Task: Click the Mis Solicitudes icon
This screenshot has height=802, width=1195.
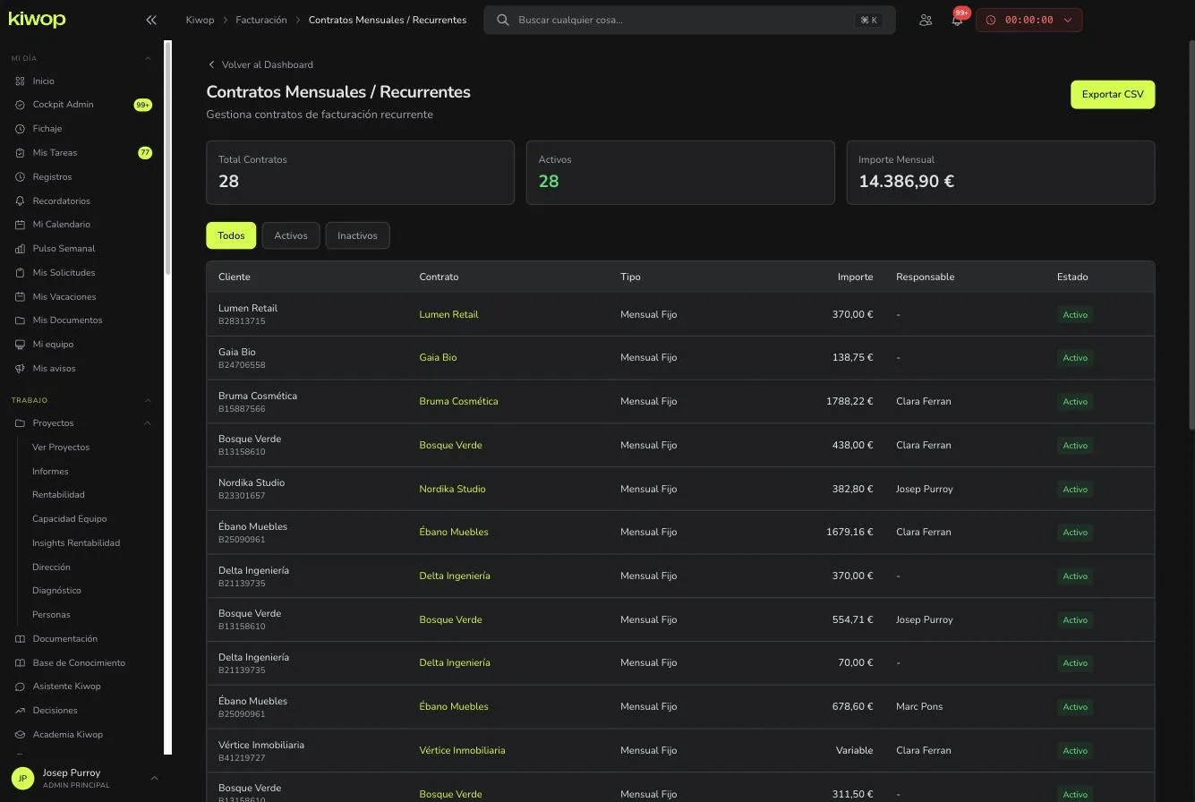Action: [20, 273]
